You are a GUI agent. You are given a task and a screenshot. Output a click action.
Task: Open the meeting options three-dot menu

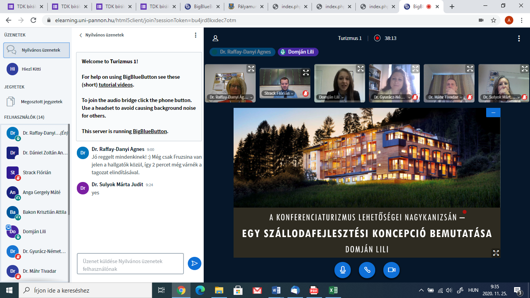pos(519,38)
